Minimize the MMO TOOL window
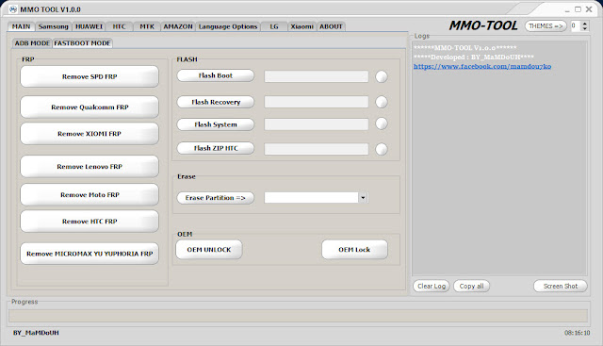 (x=567, y=9)
